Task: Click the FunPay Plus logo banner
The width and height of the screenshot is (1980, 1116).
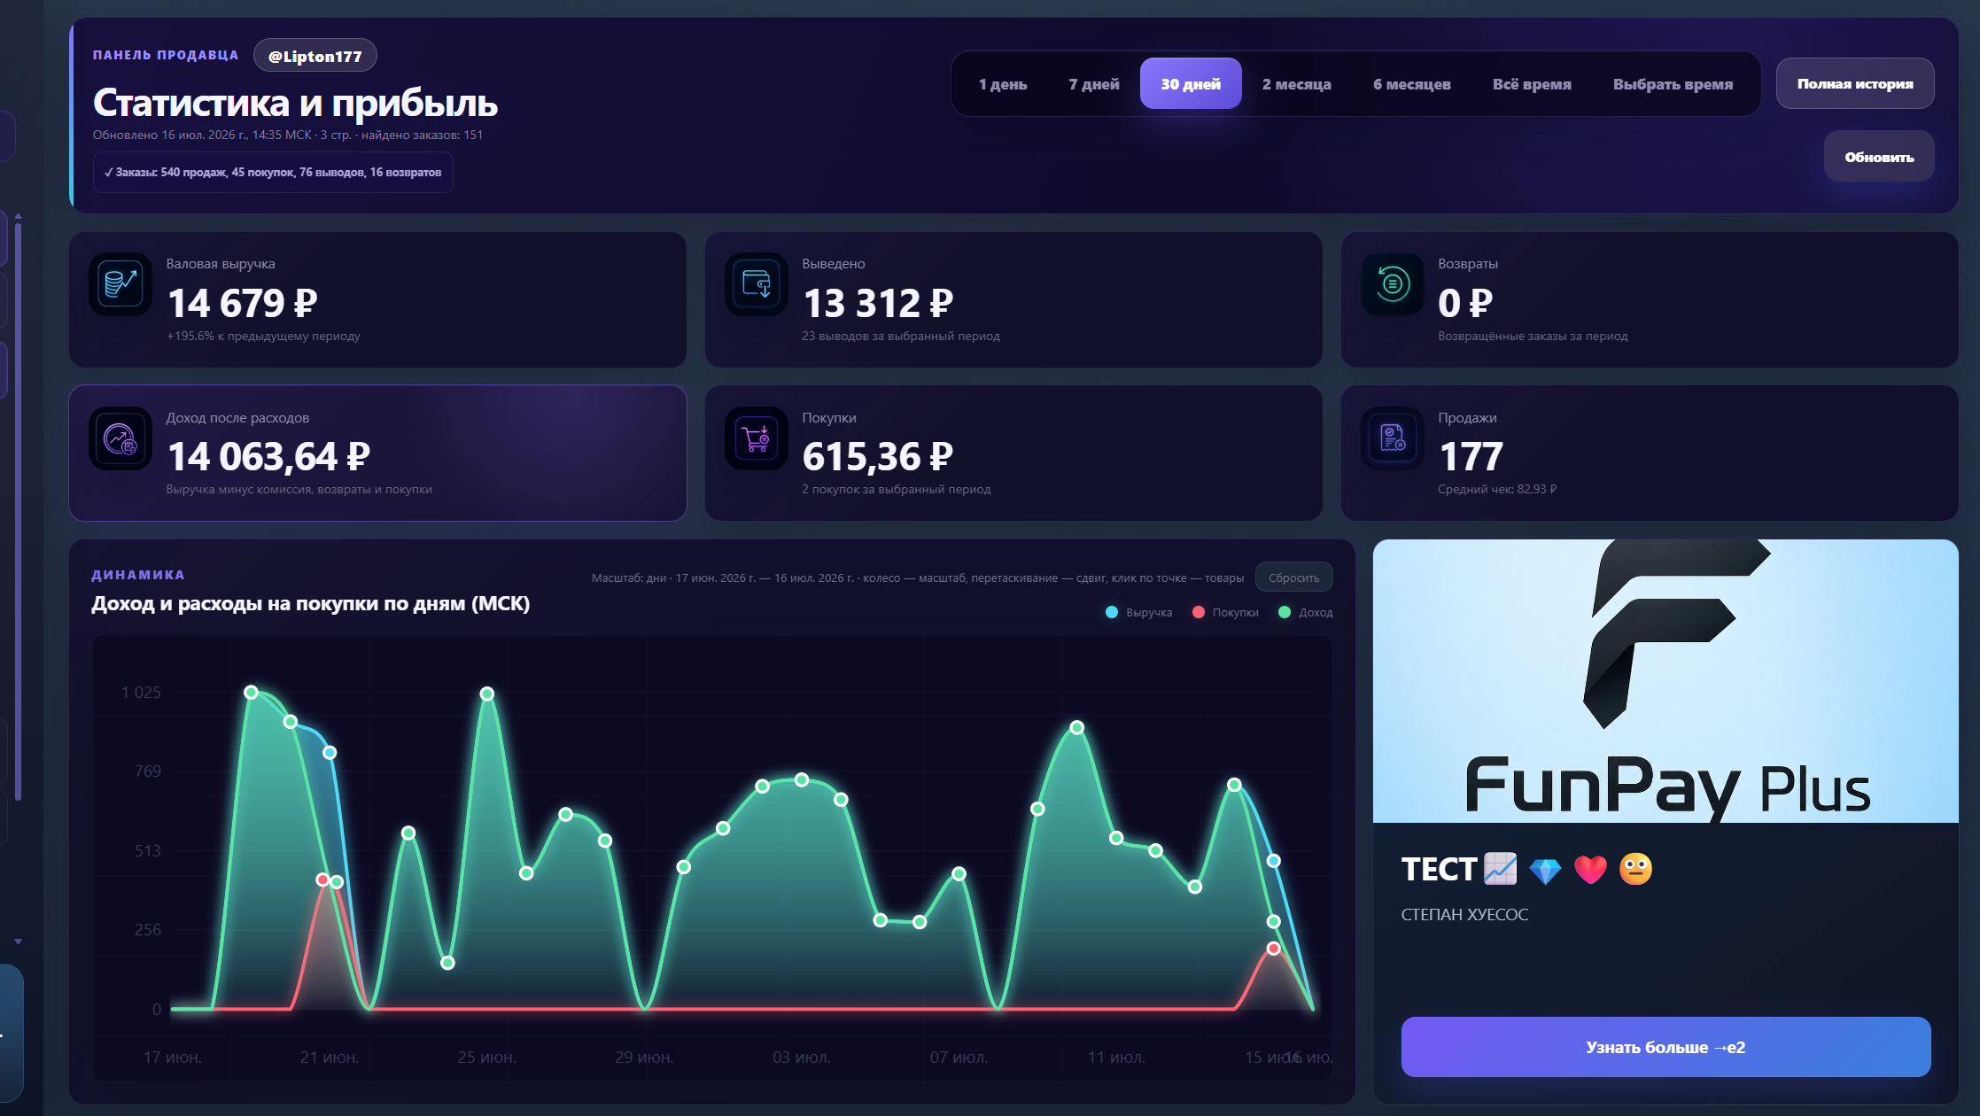Action: coord(1666,681)
